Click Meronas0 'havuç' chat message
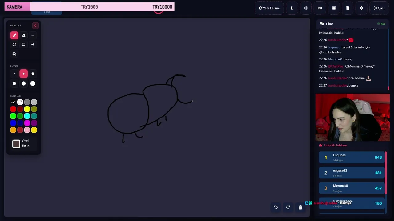The width and height of the screenshot is (394, 221). tap(336, 59)
